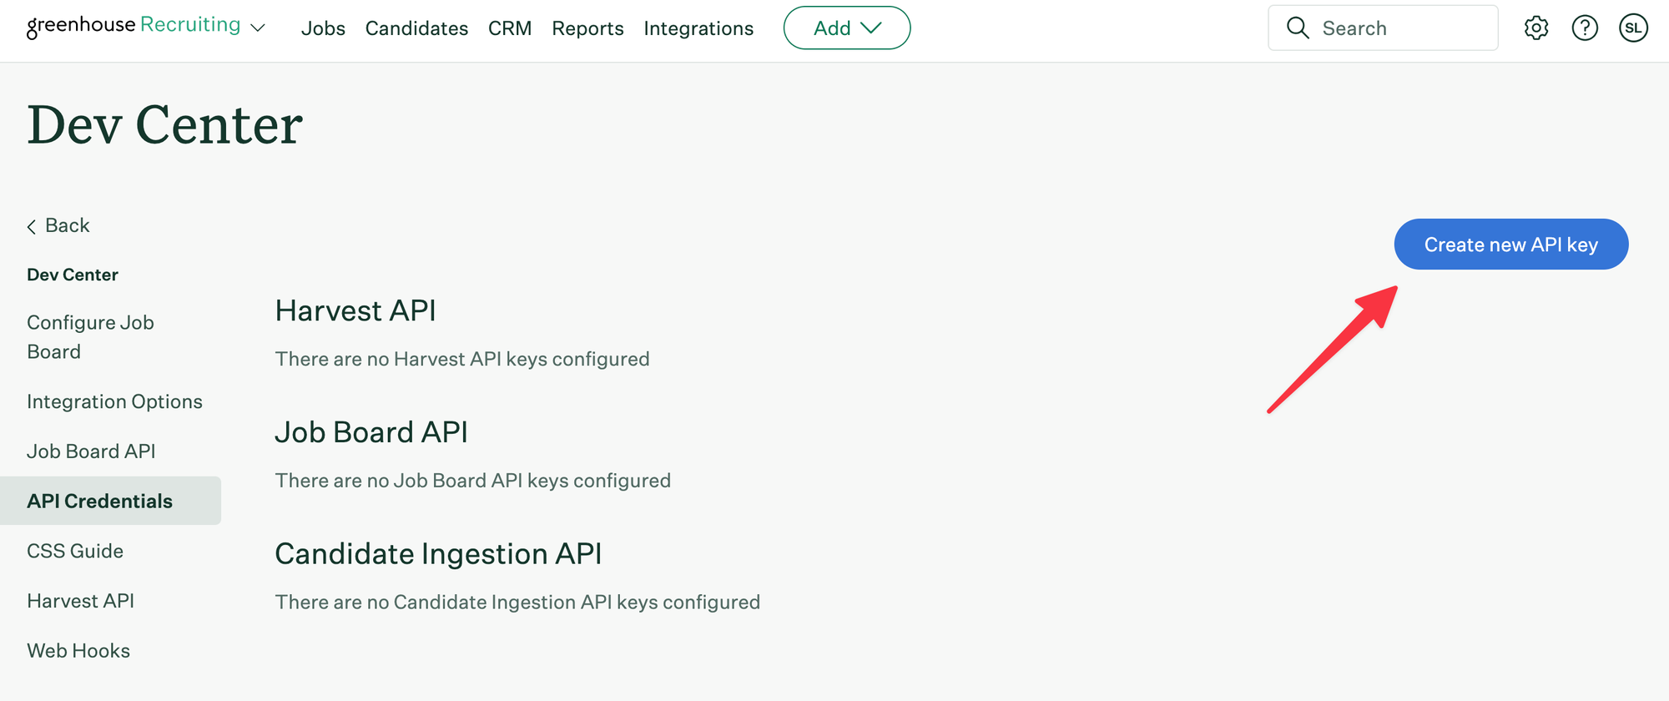The image size is (1669, 701).
Task: Select Job Board API sidebar link
Action: (x=91, y=451)
